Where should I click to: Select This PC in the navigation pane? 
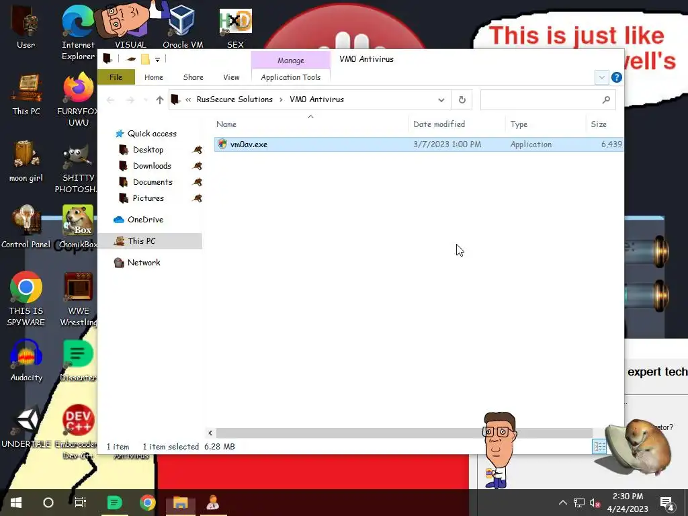pyautogui.click(x=149, y=241)
